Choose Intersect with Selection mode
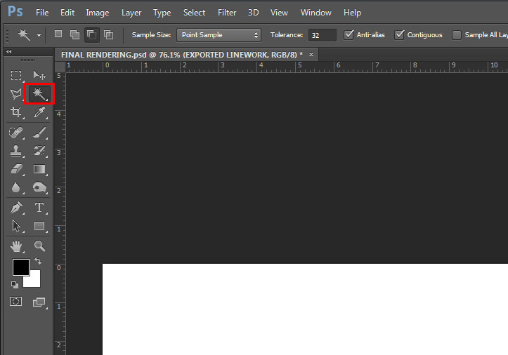508x355 pixels. click(108, 34)
